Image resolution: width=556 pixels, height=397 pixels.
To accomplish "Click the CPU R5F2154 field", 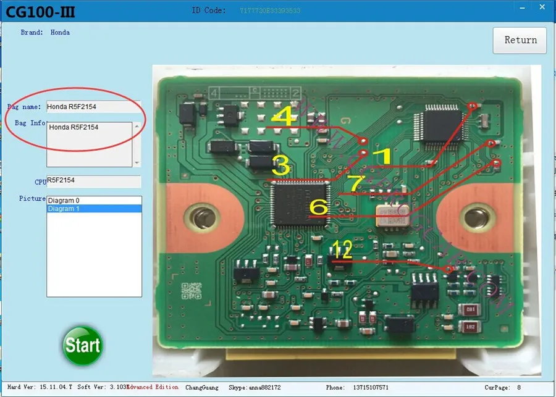I will 94,181.
